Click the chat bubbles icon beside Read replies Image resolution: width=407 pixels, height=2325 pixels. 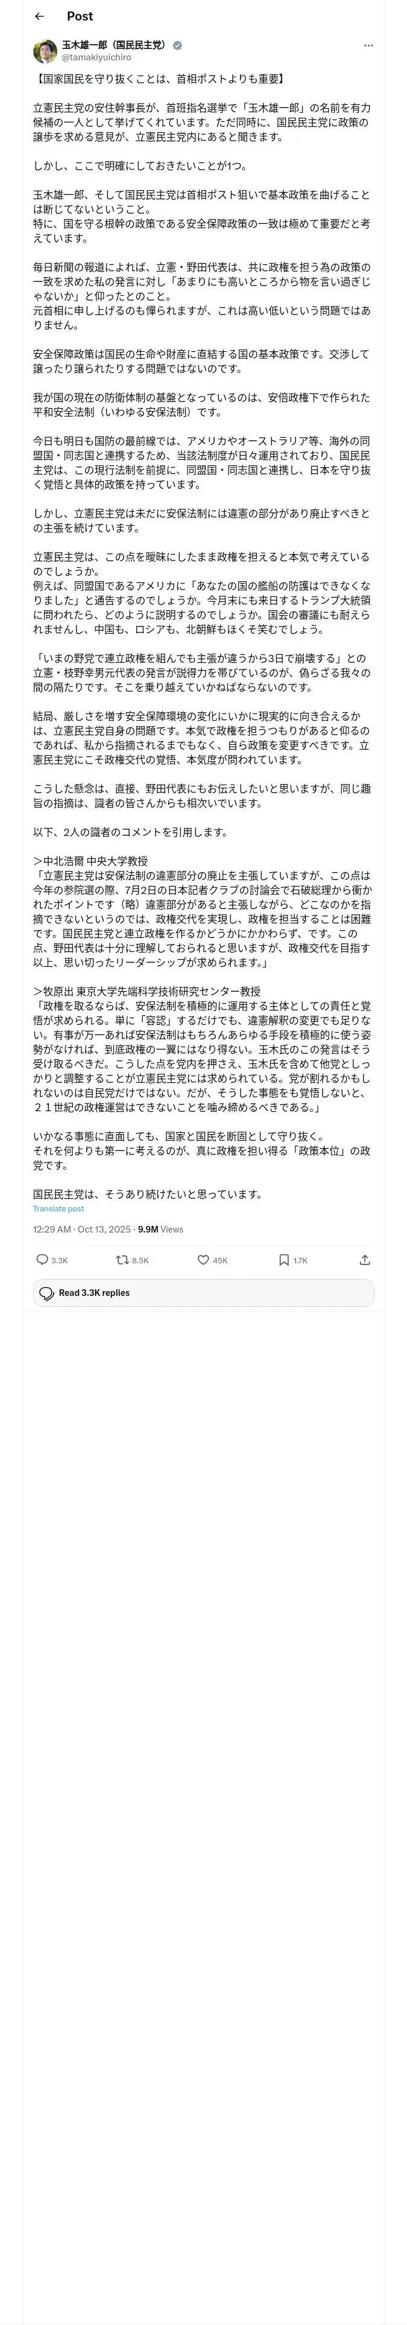(47, 1293)
